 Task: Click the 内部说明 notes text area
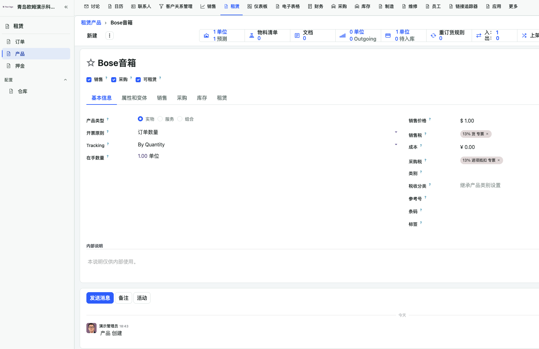pyautogui.click(x=313, y=262)
